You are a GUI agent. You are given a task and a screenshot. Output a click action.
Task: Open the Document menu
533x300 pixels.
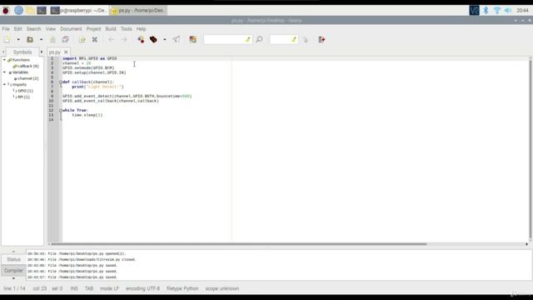point(71,29)
